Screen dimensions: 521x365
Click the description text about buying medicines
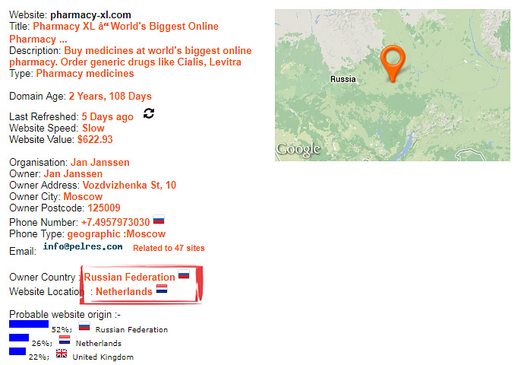pos(131,56)
